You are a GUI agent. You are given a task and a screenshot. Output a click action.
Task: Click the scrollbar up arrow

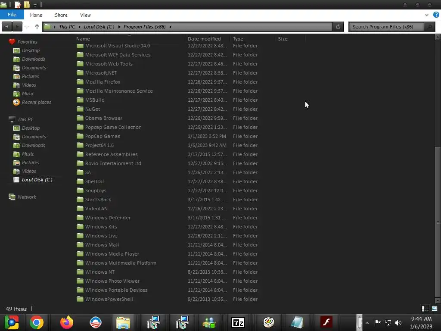438,37
